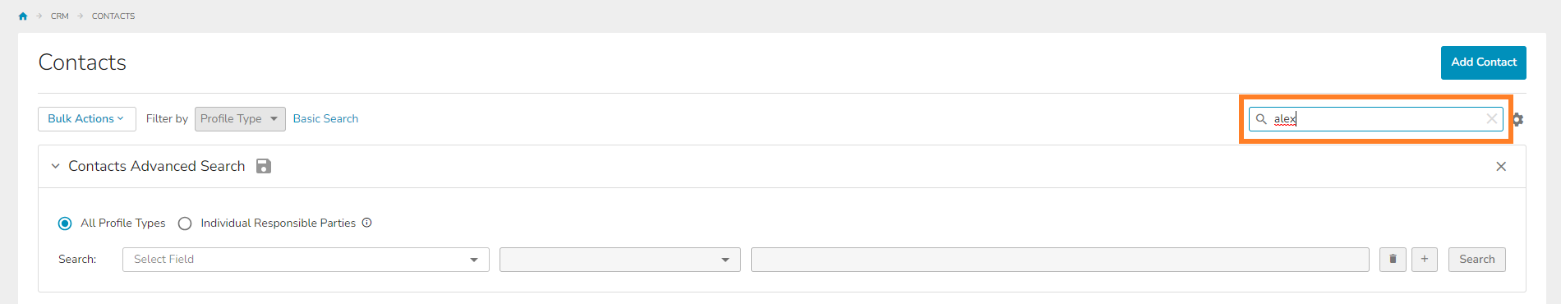Open the empty operator dropdown

[x=620, y=260]
